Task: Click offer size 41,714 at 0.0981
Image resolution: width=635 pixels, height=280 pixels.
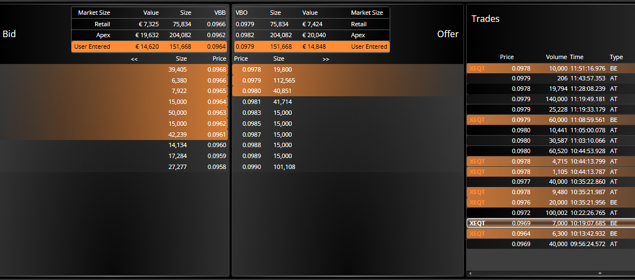Action: [x=283, y=102]
